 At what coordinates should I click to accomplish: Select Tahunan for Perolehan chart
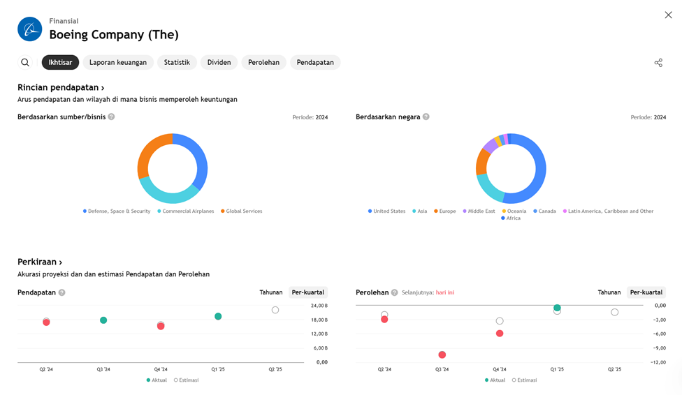tap(609, 292)
